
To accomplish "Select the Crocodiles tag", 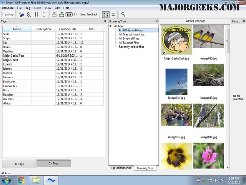I will [x=53, y=86].
